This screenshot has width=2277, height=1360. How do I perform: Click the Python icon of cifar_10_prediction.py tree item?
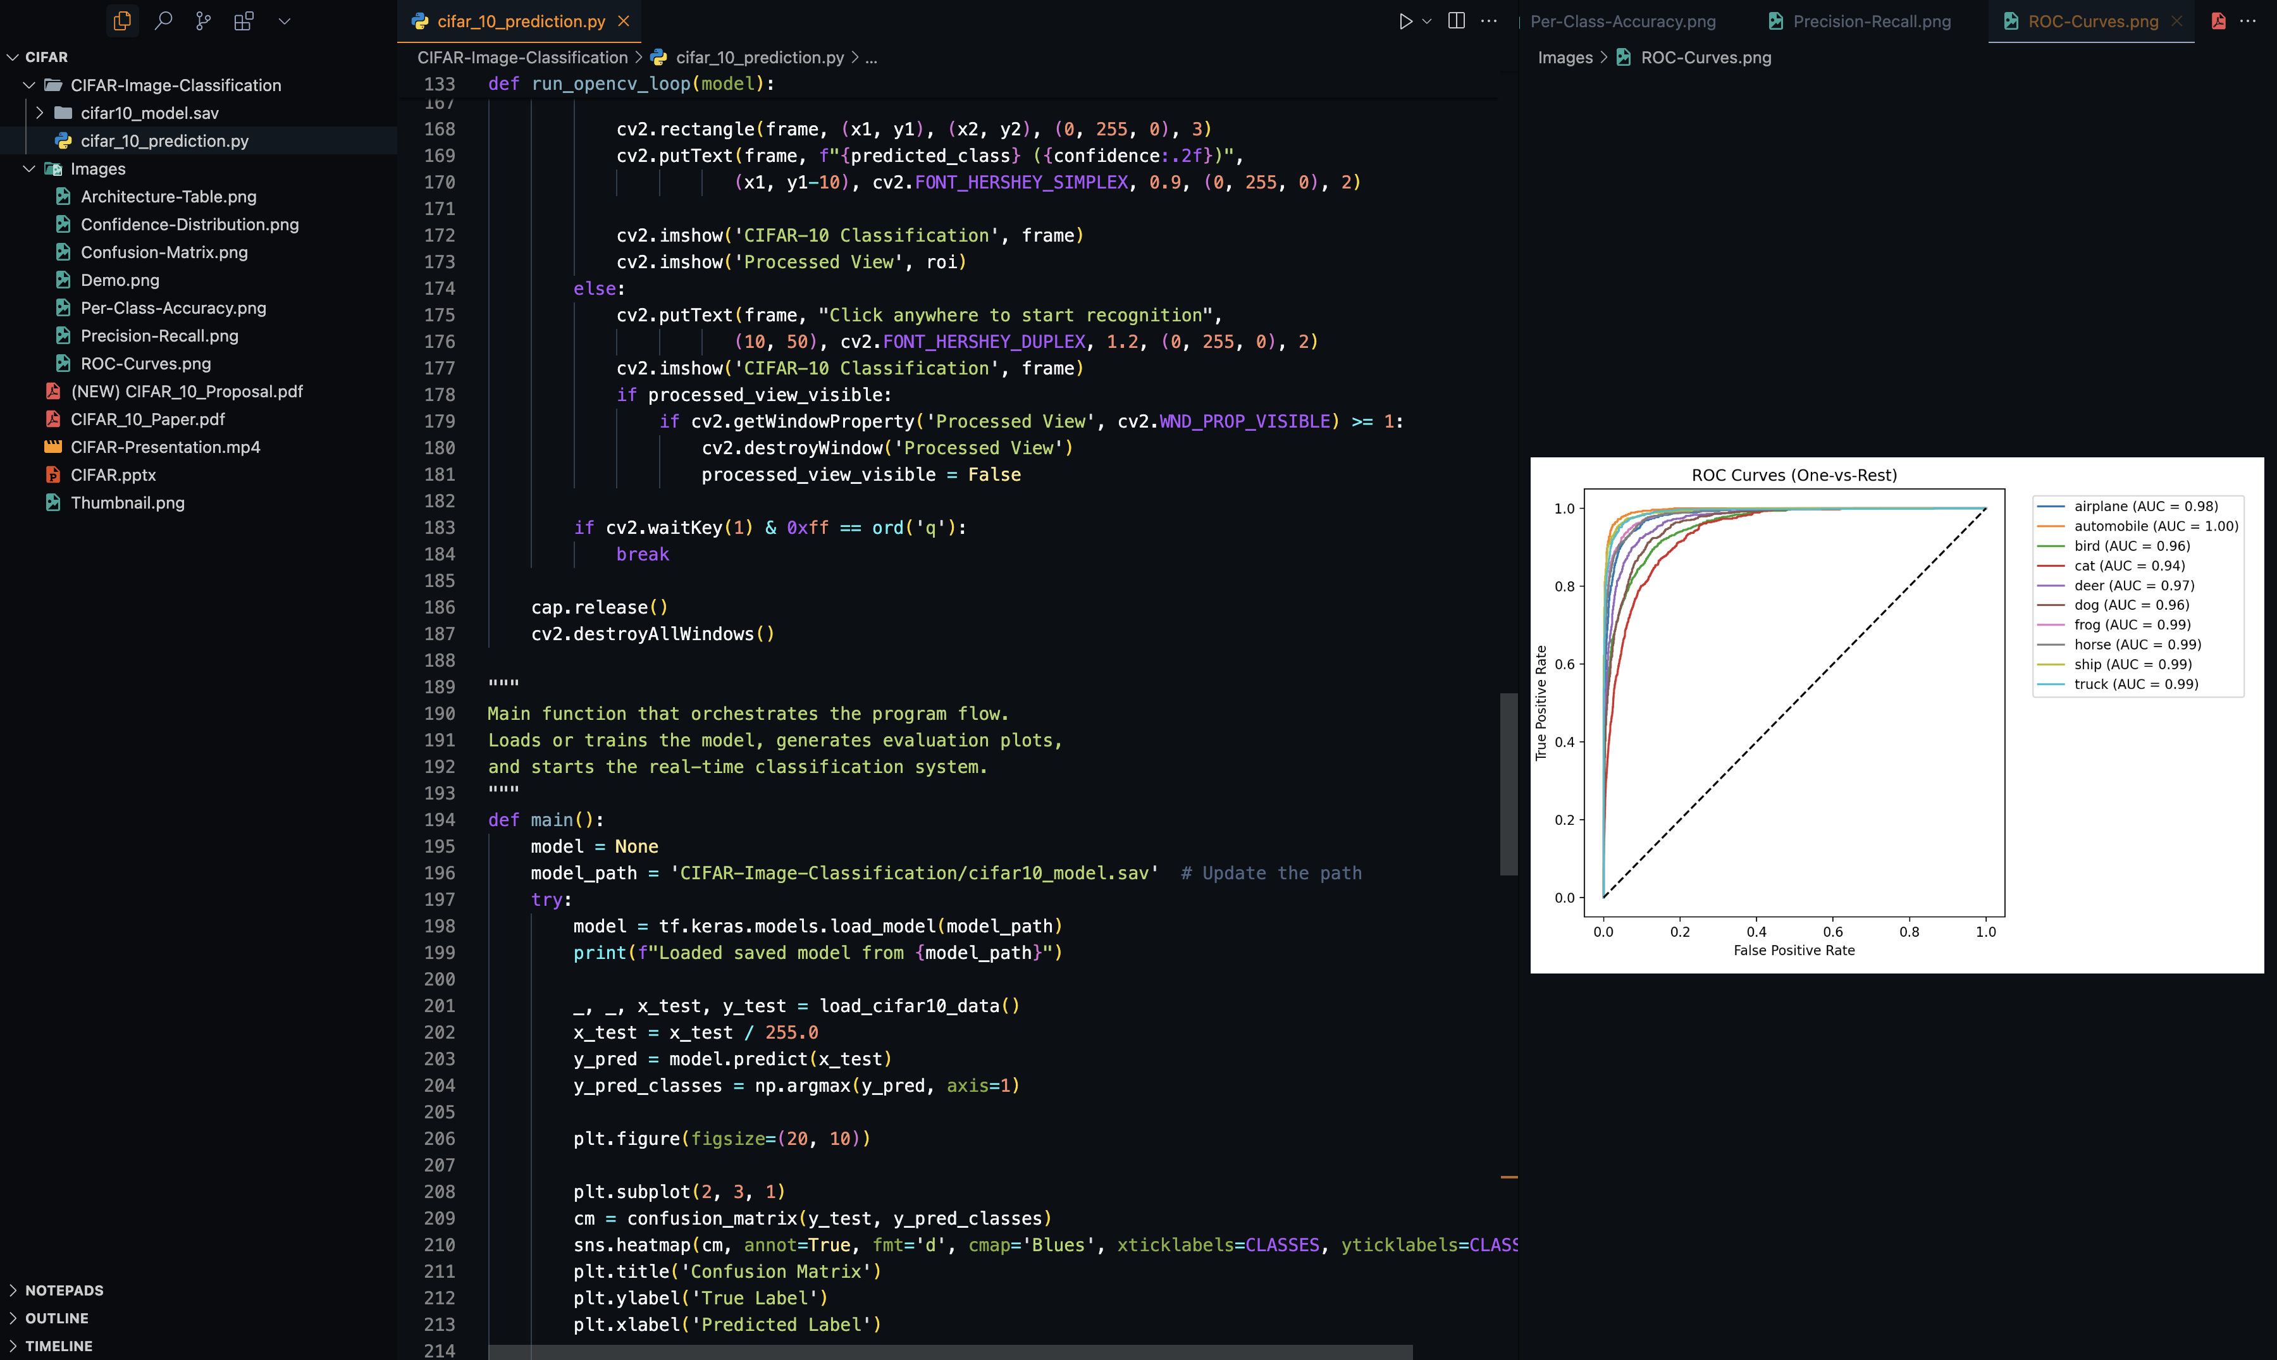(63, 140)
